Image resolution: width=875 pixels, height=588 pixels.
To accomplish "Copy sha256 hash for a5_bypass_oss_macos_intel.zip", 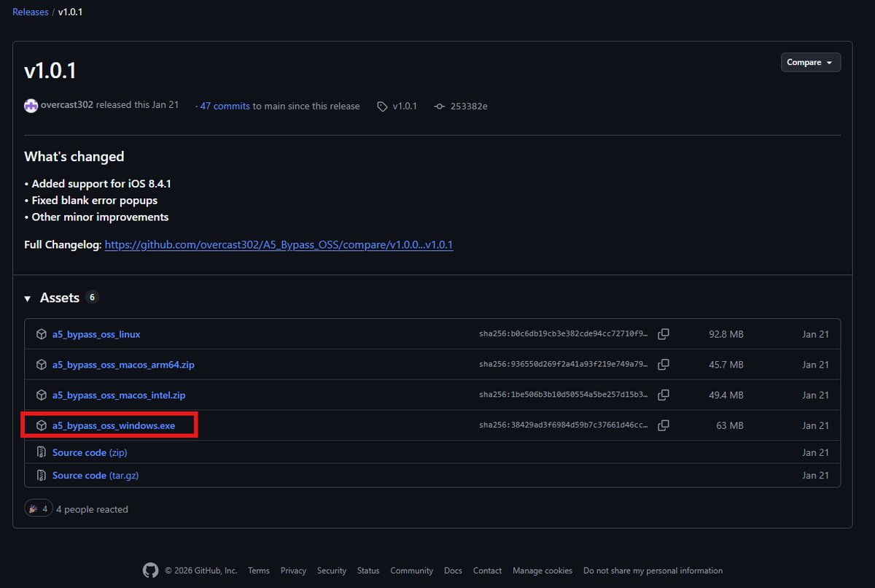I will coord(664,395).
